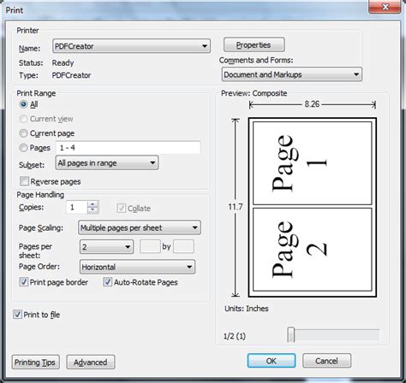Click second custom pages-per-sheet field after 'by'
This screenshot has height=383, width=406.
tap(183, 246)
